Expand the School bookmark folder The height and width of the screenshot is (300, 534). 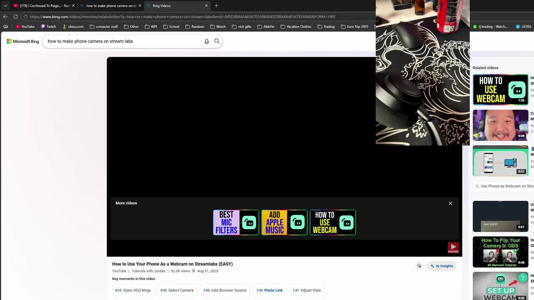171,27
